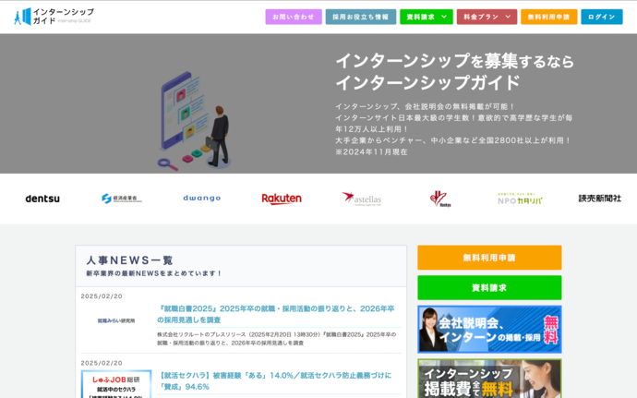Click the dwango logo
Image resolution: width=637 pixels, height=398 pixels.
click(201, 199)
